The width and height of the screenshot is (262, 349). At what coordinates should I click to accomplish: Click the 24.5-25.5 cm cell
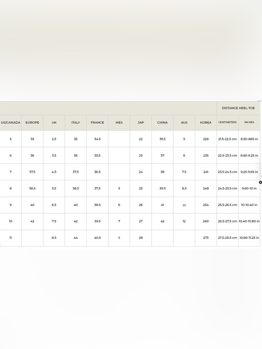228,188
